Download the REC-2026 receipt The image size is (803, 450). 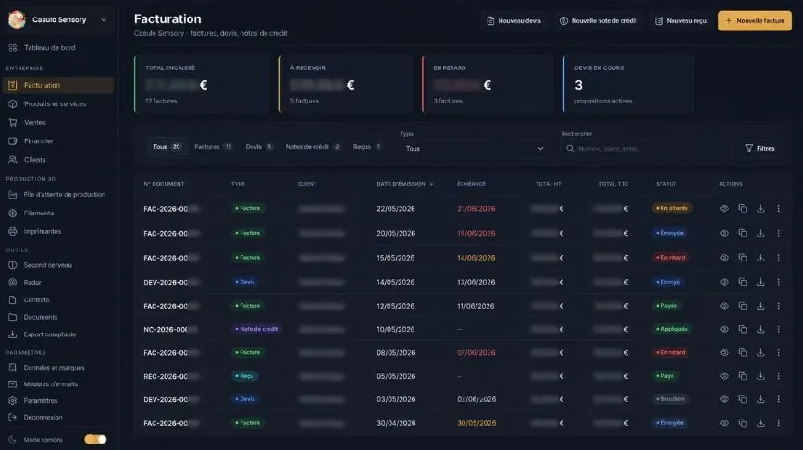(760, 376)
